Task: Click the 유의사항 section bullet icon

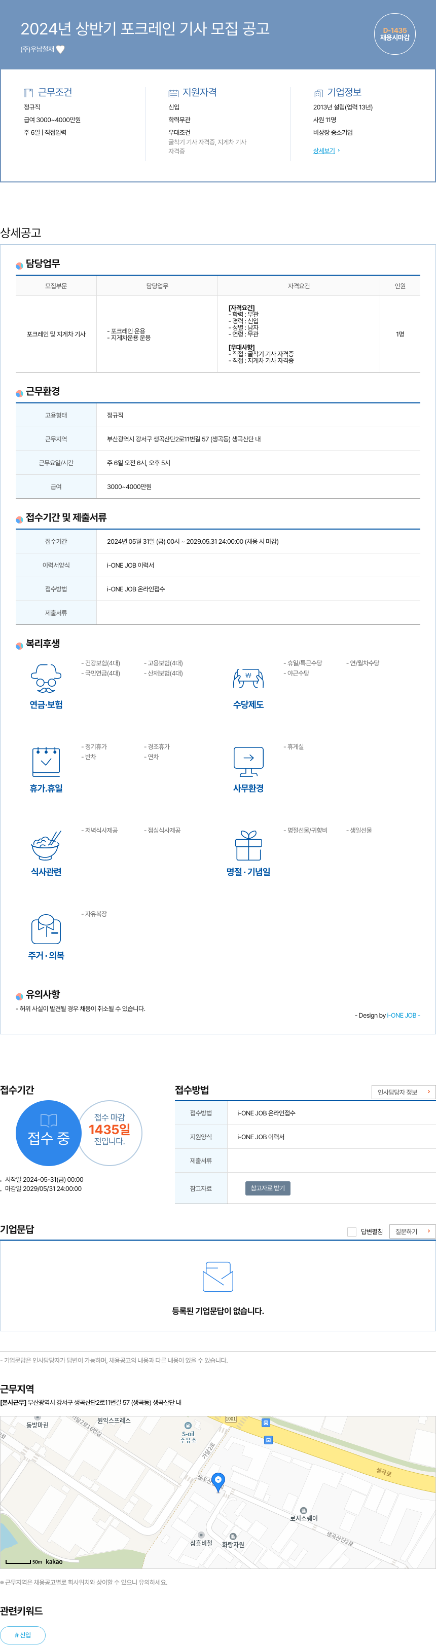Action: point(19,996)
